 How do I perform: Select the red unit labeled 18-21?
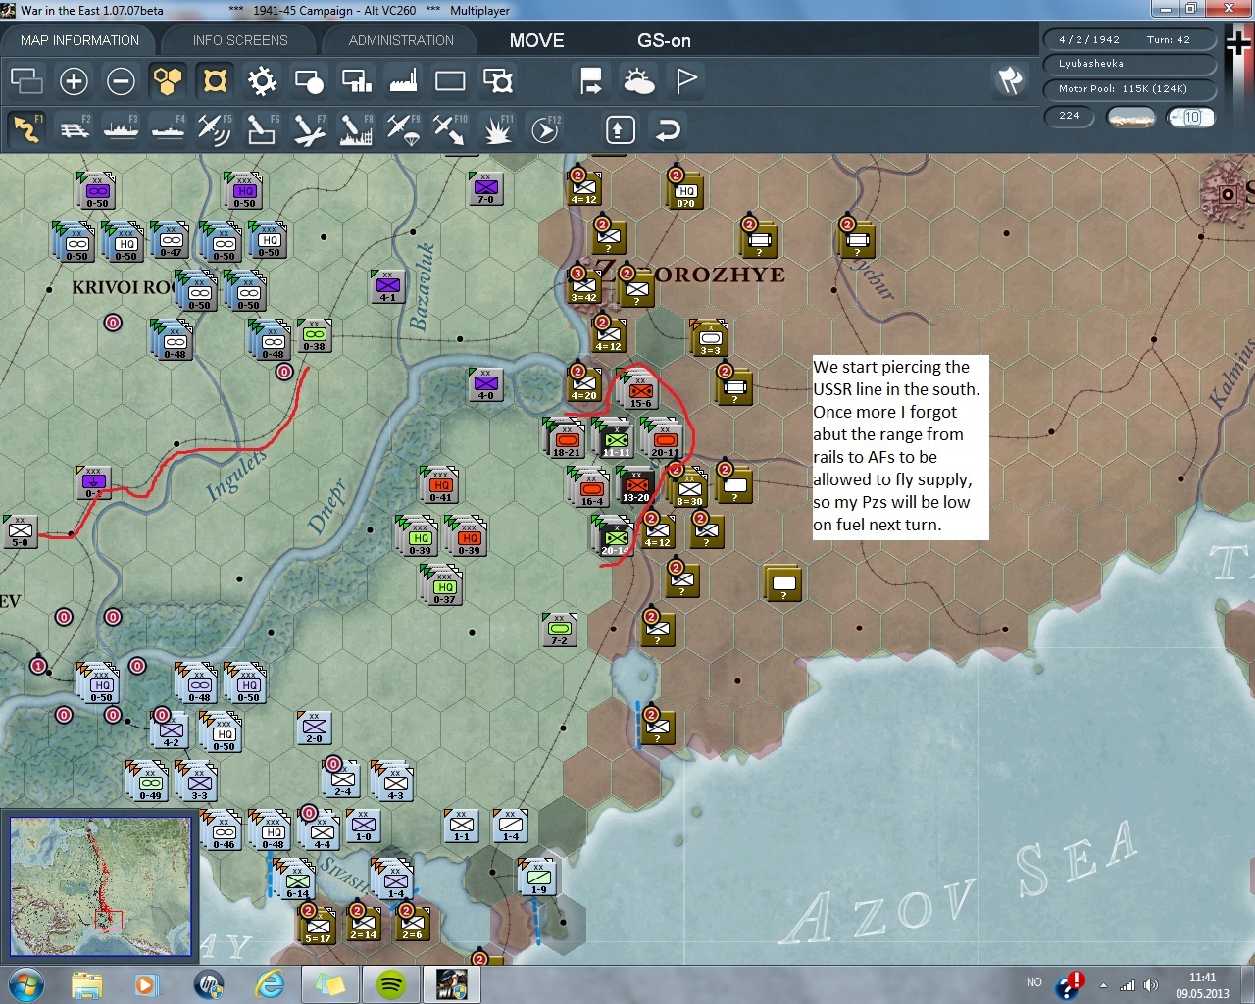coord(566,438)
